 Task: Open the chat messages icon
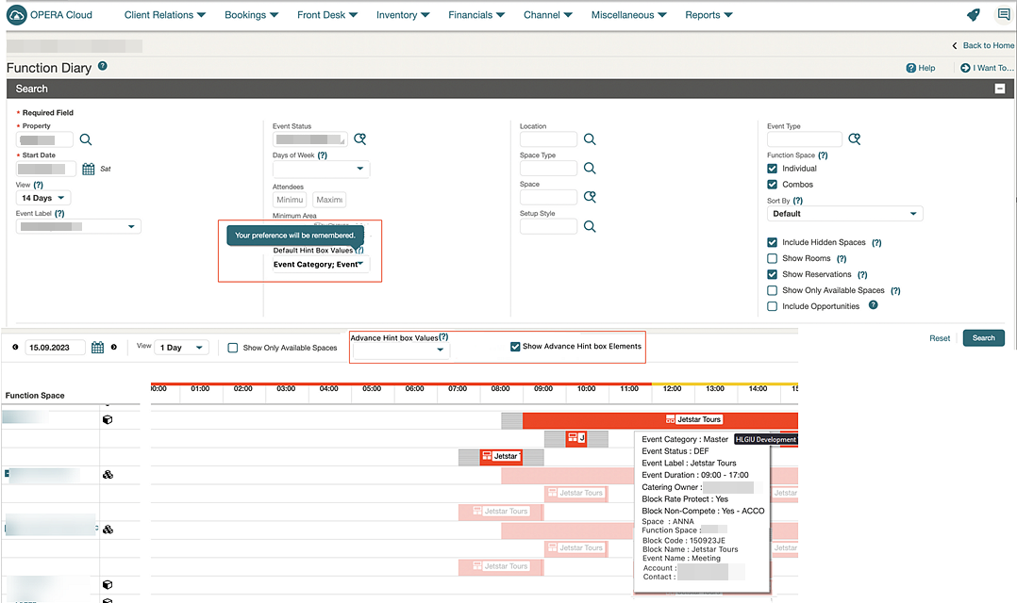(x=1004, y=15)
